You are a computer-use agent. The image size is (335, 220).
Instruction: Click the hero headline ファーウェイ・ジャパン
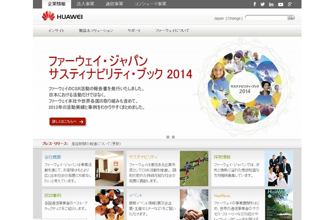[98, 61]
